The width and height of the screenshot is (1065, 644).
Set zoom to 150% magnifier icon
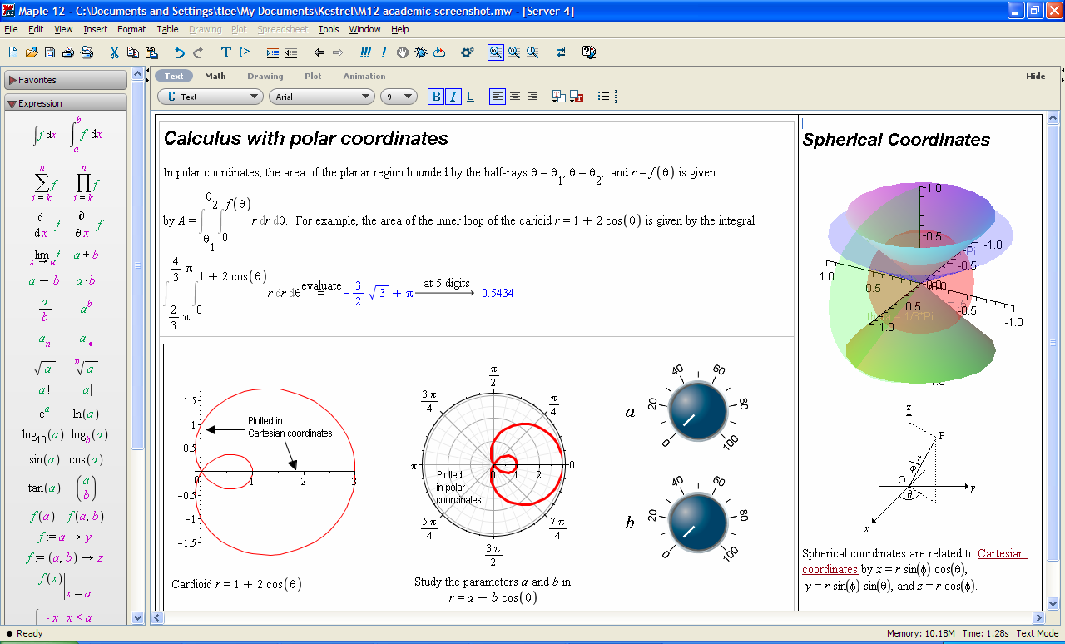click(514, 52)
